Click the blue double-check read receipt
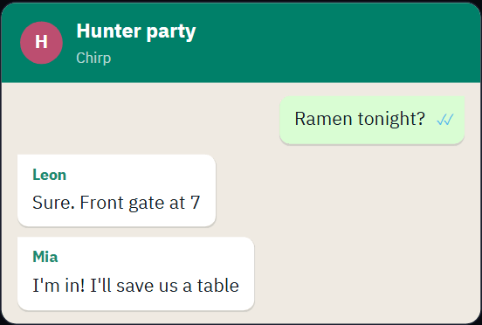Image resolution: width=482 pixels, height=325 pixels. coord(445,120)
